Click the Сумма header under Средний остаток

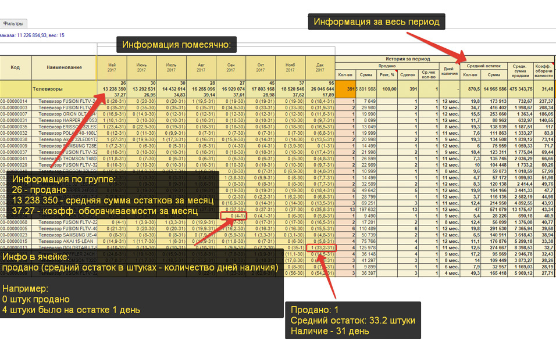[x=494, y=75]
